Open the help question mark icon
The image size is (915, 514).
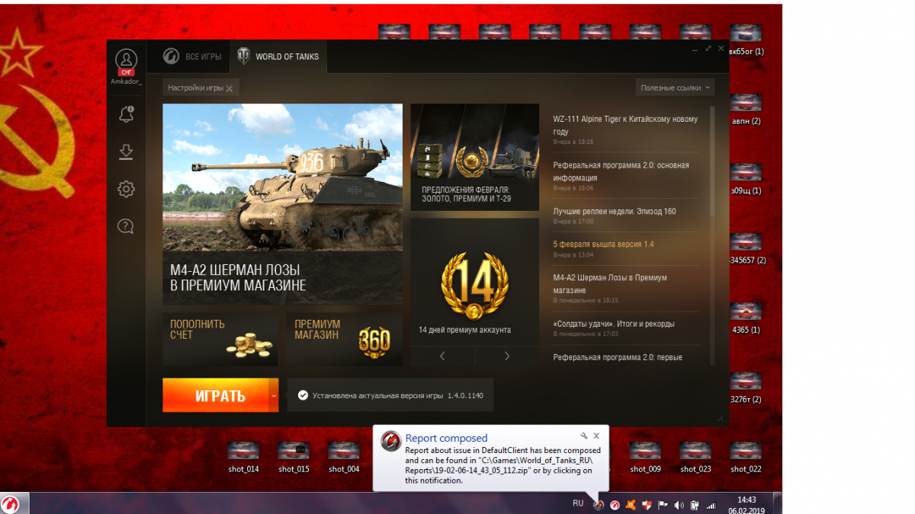coord(126,226)
